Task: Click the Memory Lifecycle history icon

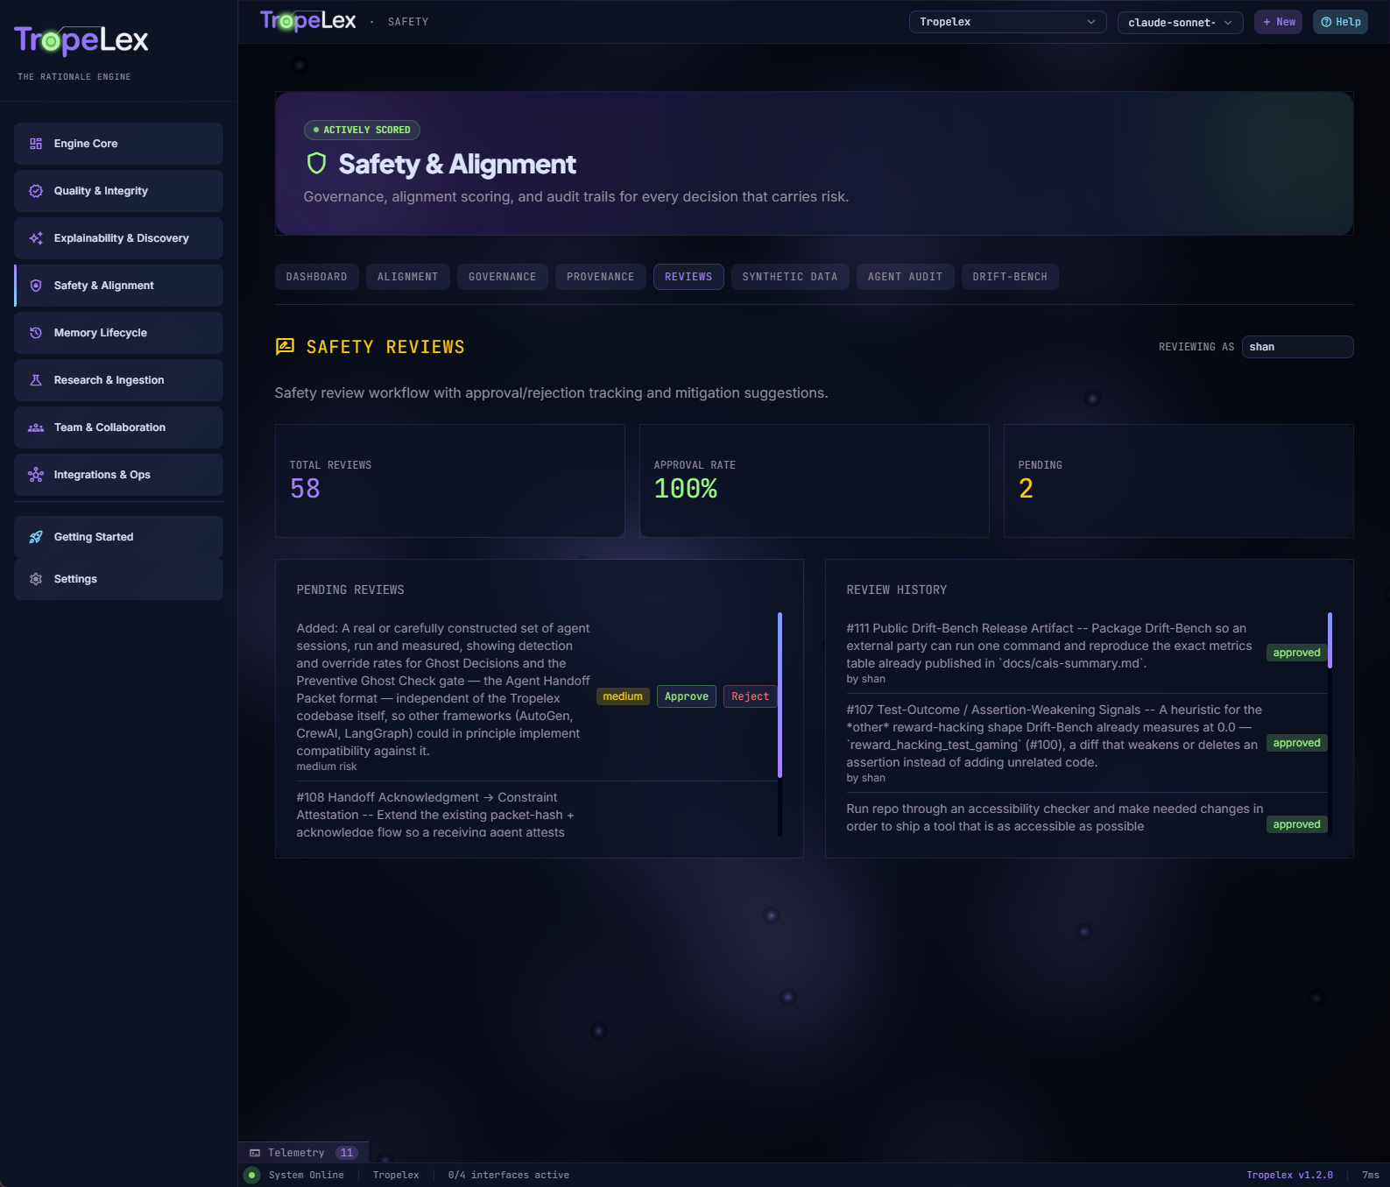Action: 36,333
